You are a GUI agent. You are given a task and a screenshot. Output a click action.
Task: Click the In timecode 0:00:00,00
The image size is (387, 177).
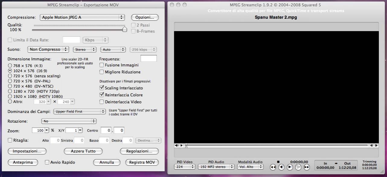[x=325, y=168]
